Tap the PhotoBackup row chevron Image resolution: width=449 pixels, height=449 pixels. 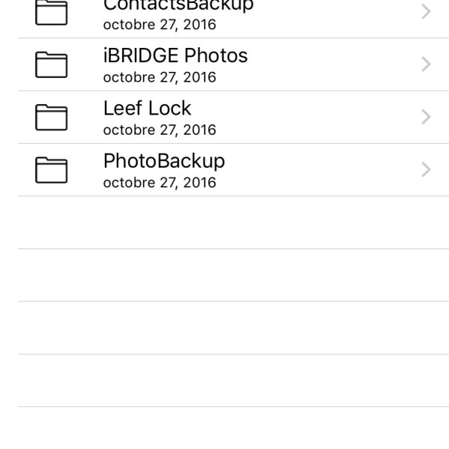[x=426, y=170]
